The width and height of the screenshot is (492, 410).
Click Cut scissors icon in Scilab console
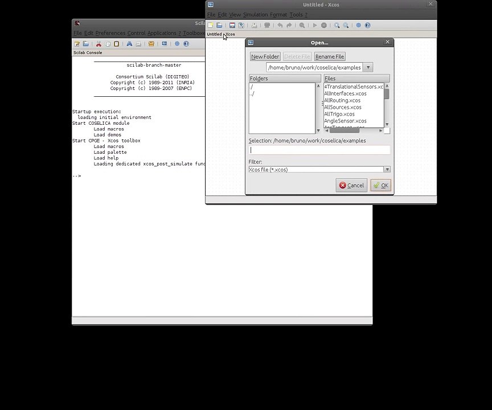(x=99, y=44)
